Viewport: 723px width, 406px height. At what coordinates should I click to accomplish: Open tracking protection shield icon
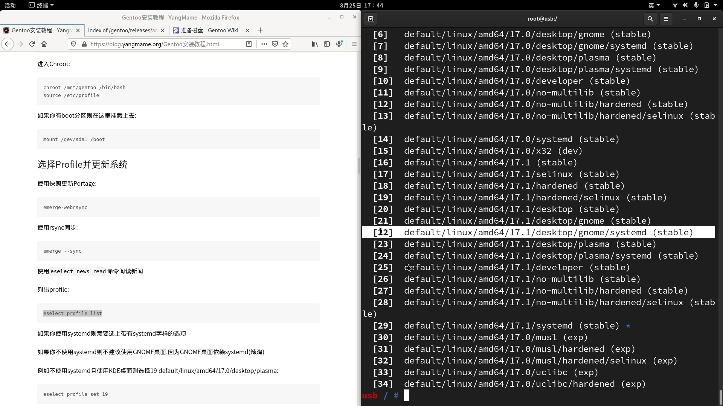[73, 44]
